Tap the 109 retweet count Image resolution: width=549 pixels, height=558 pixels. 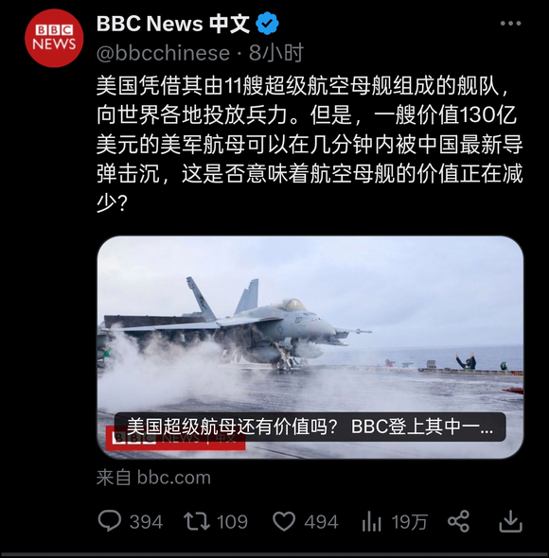(x=232, y=522)
